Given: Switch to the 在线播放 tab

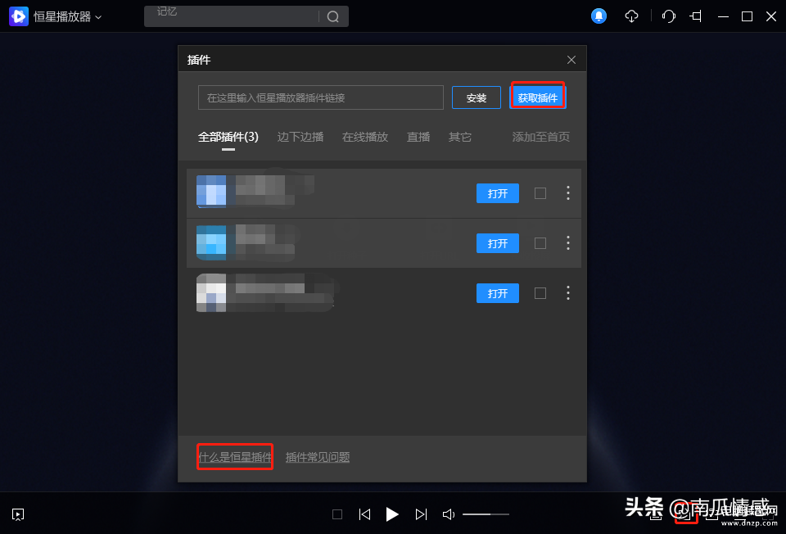Looking at the screenshot, I should pyautogui.click(x=365, y=137).
